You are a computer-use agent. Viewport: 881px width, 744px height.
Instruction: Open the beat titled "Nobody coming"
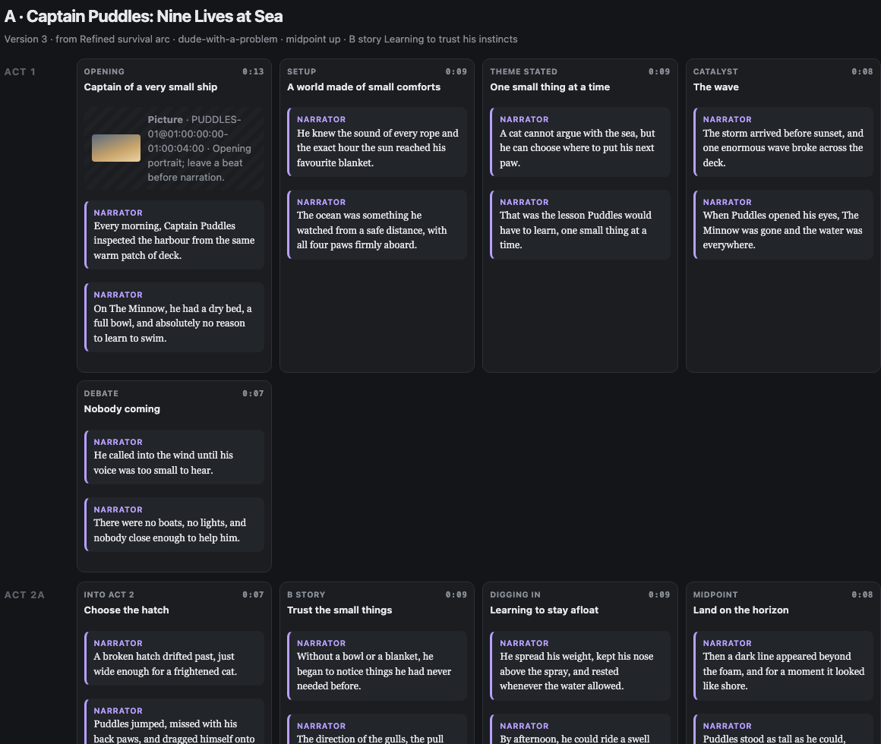122,408
